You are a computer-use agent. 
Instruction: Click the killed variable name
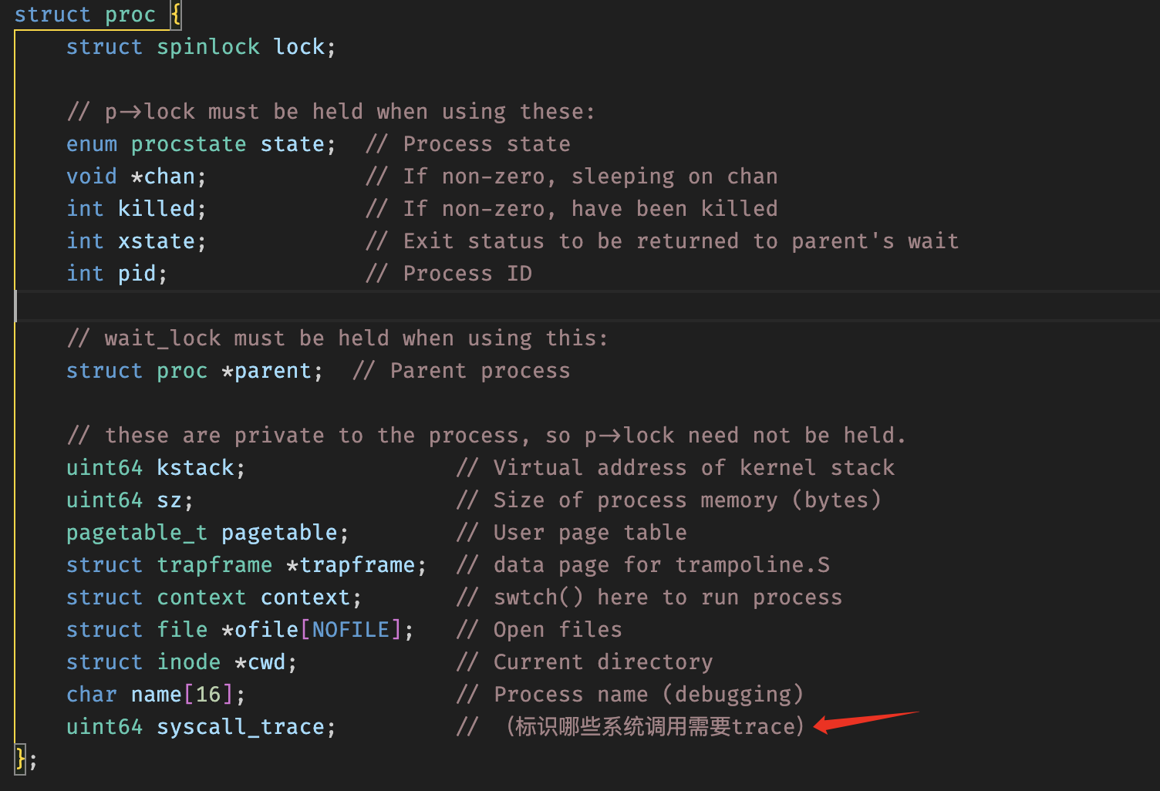pyautogui.click(x=156, y=209)
